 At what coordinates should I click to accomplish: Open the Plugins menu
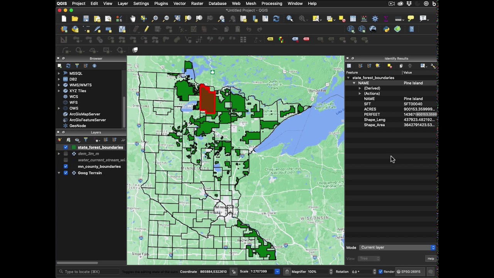161,3
